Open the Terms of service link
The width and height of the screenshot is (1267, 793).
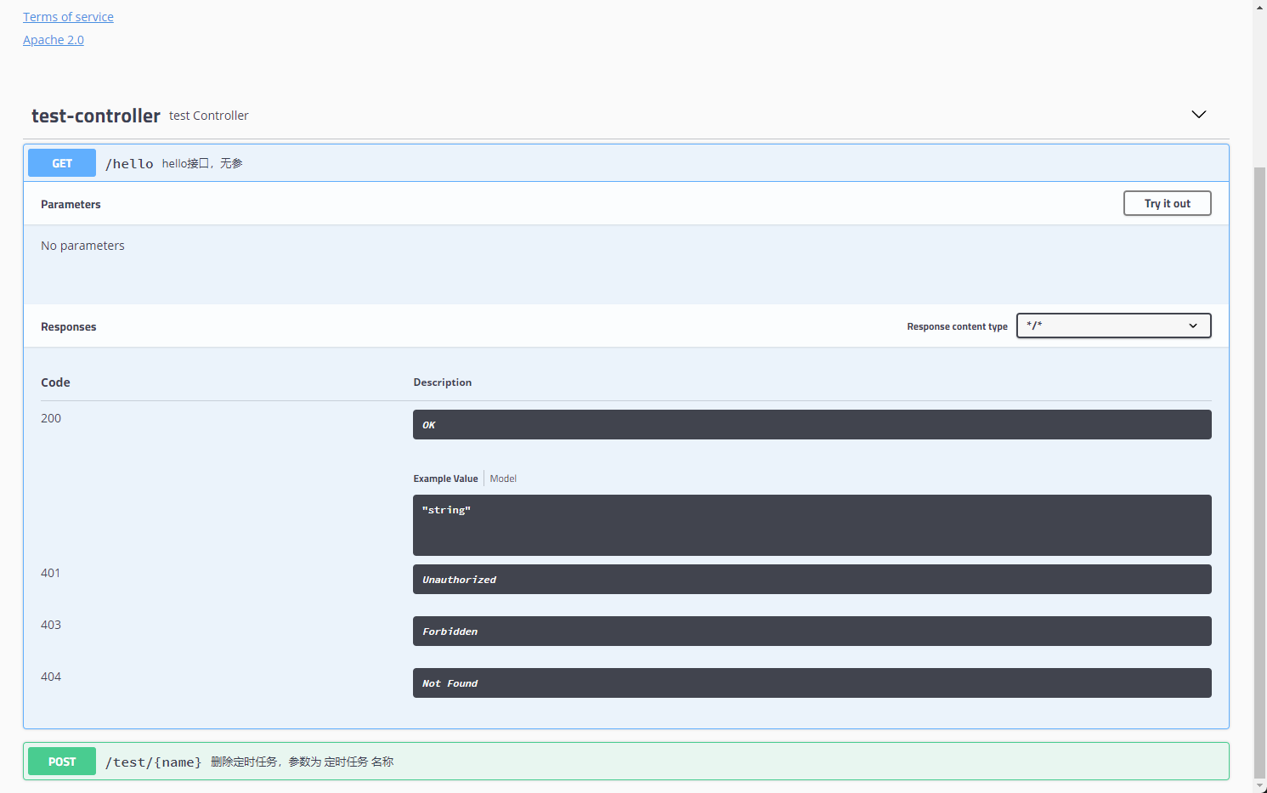68,16
